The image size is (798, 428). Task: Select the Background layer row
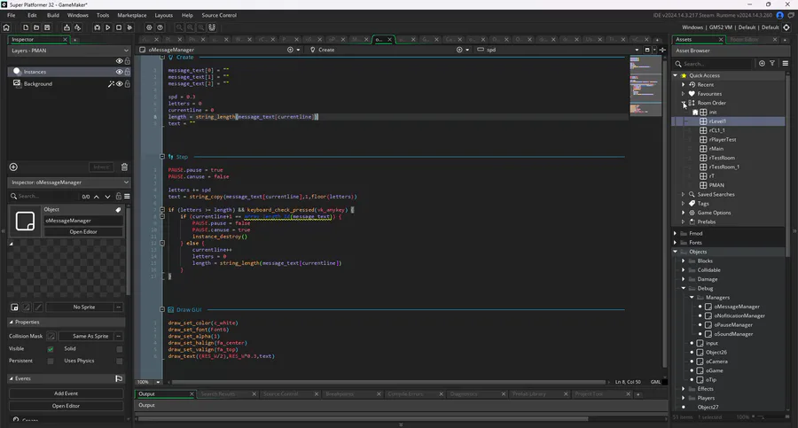tap(69, 84)
